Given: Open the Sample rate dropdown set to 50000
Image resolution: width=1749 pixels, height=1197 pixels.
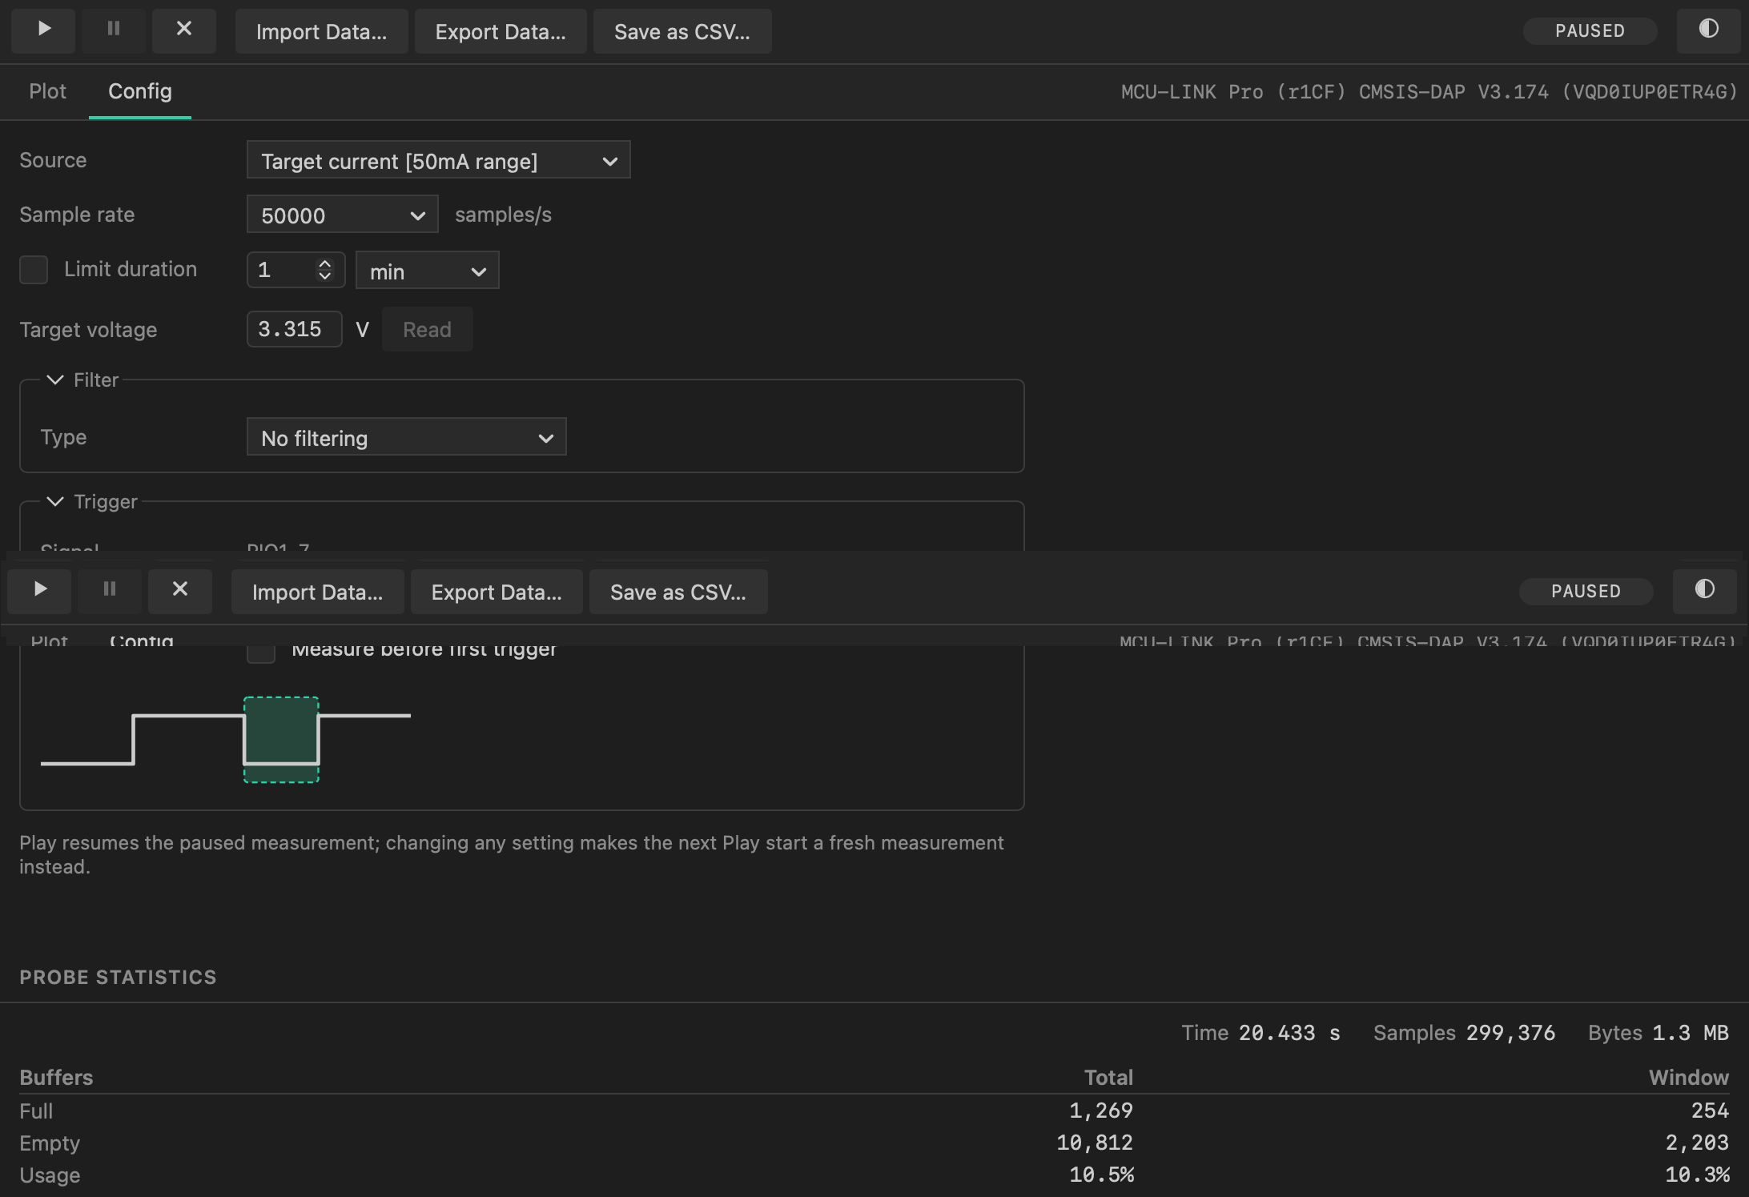Looking at the screenshot, I should [343, 215].
